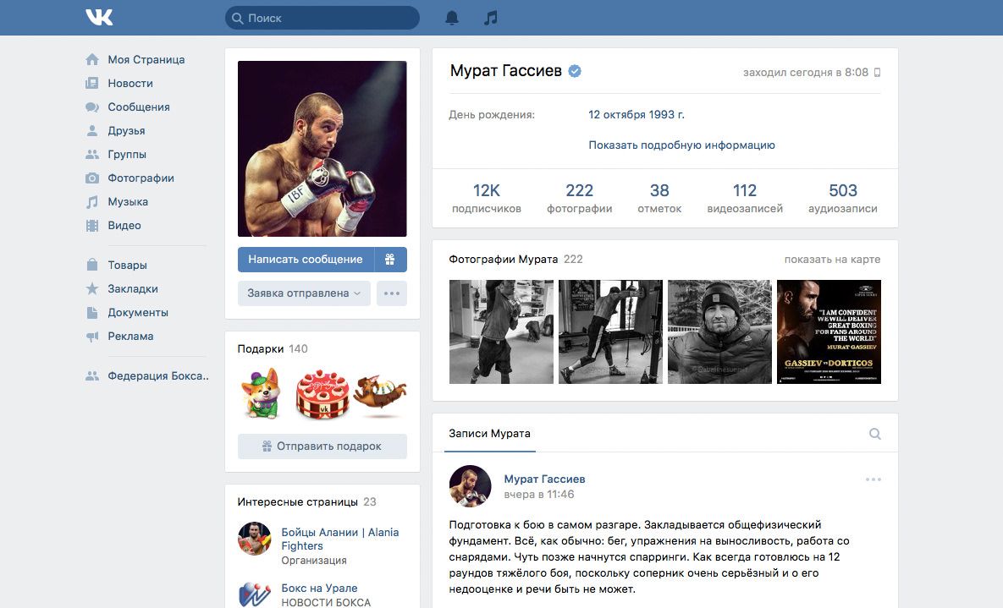Open Бойцы Алании | Alania Fighters page

[339, 539]
